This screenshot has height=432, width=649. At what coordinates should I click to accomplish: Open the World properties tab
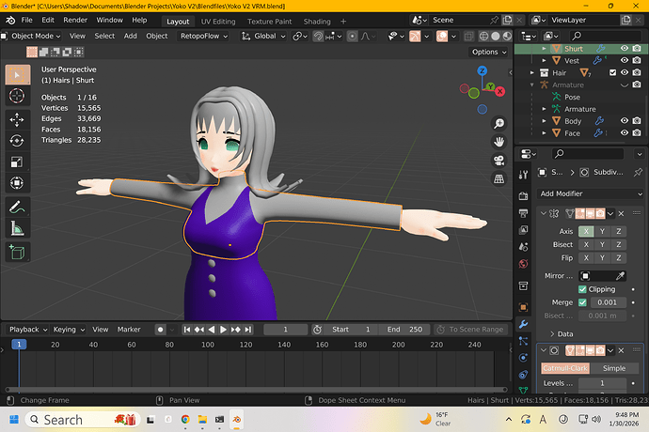pos(524,264)
